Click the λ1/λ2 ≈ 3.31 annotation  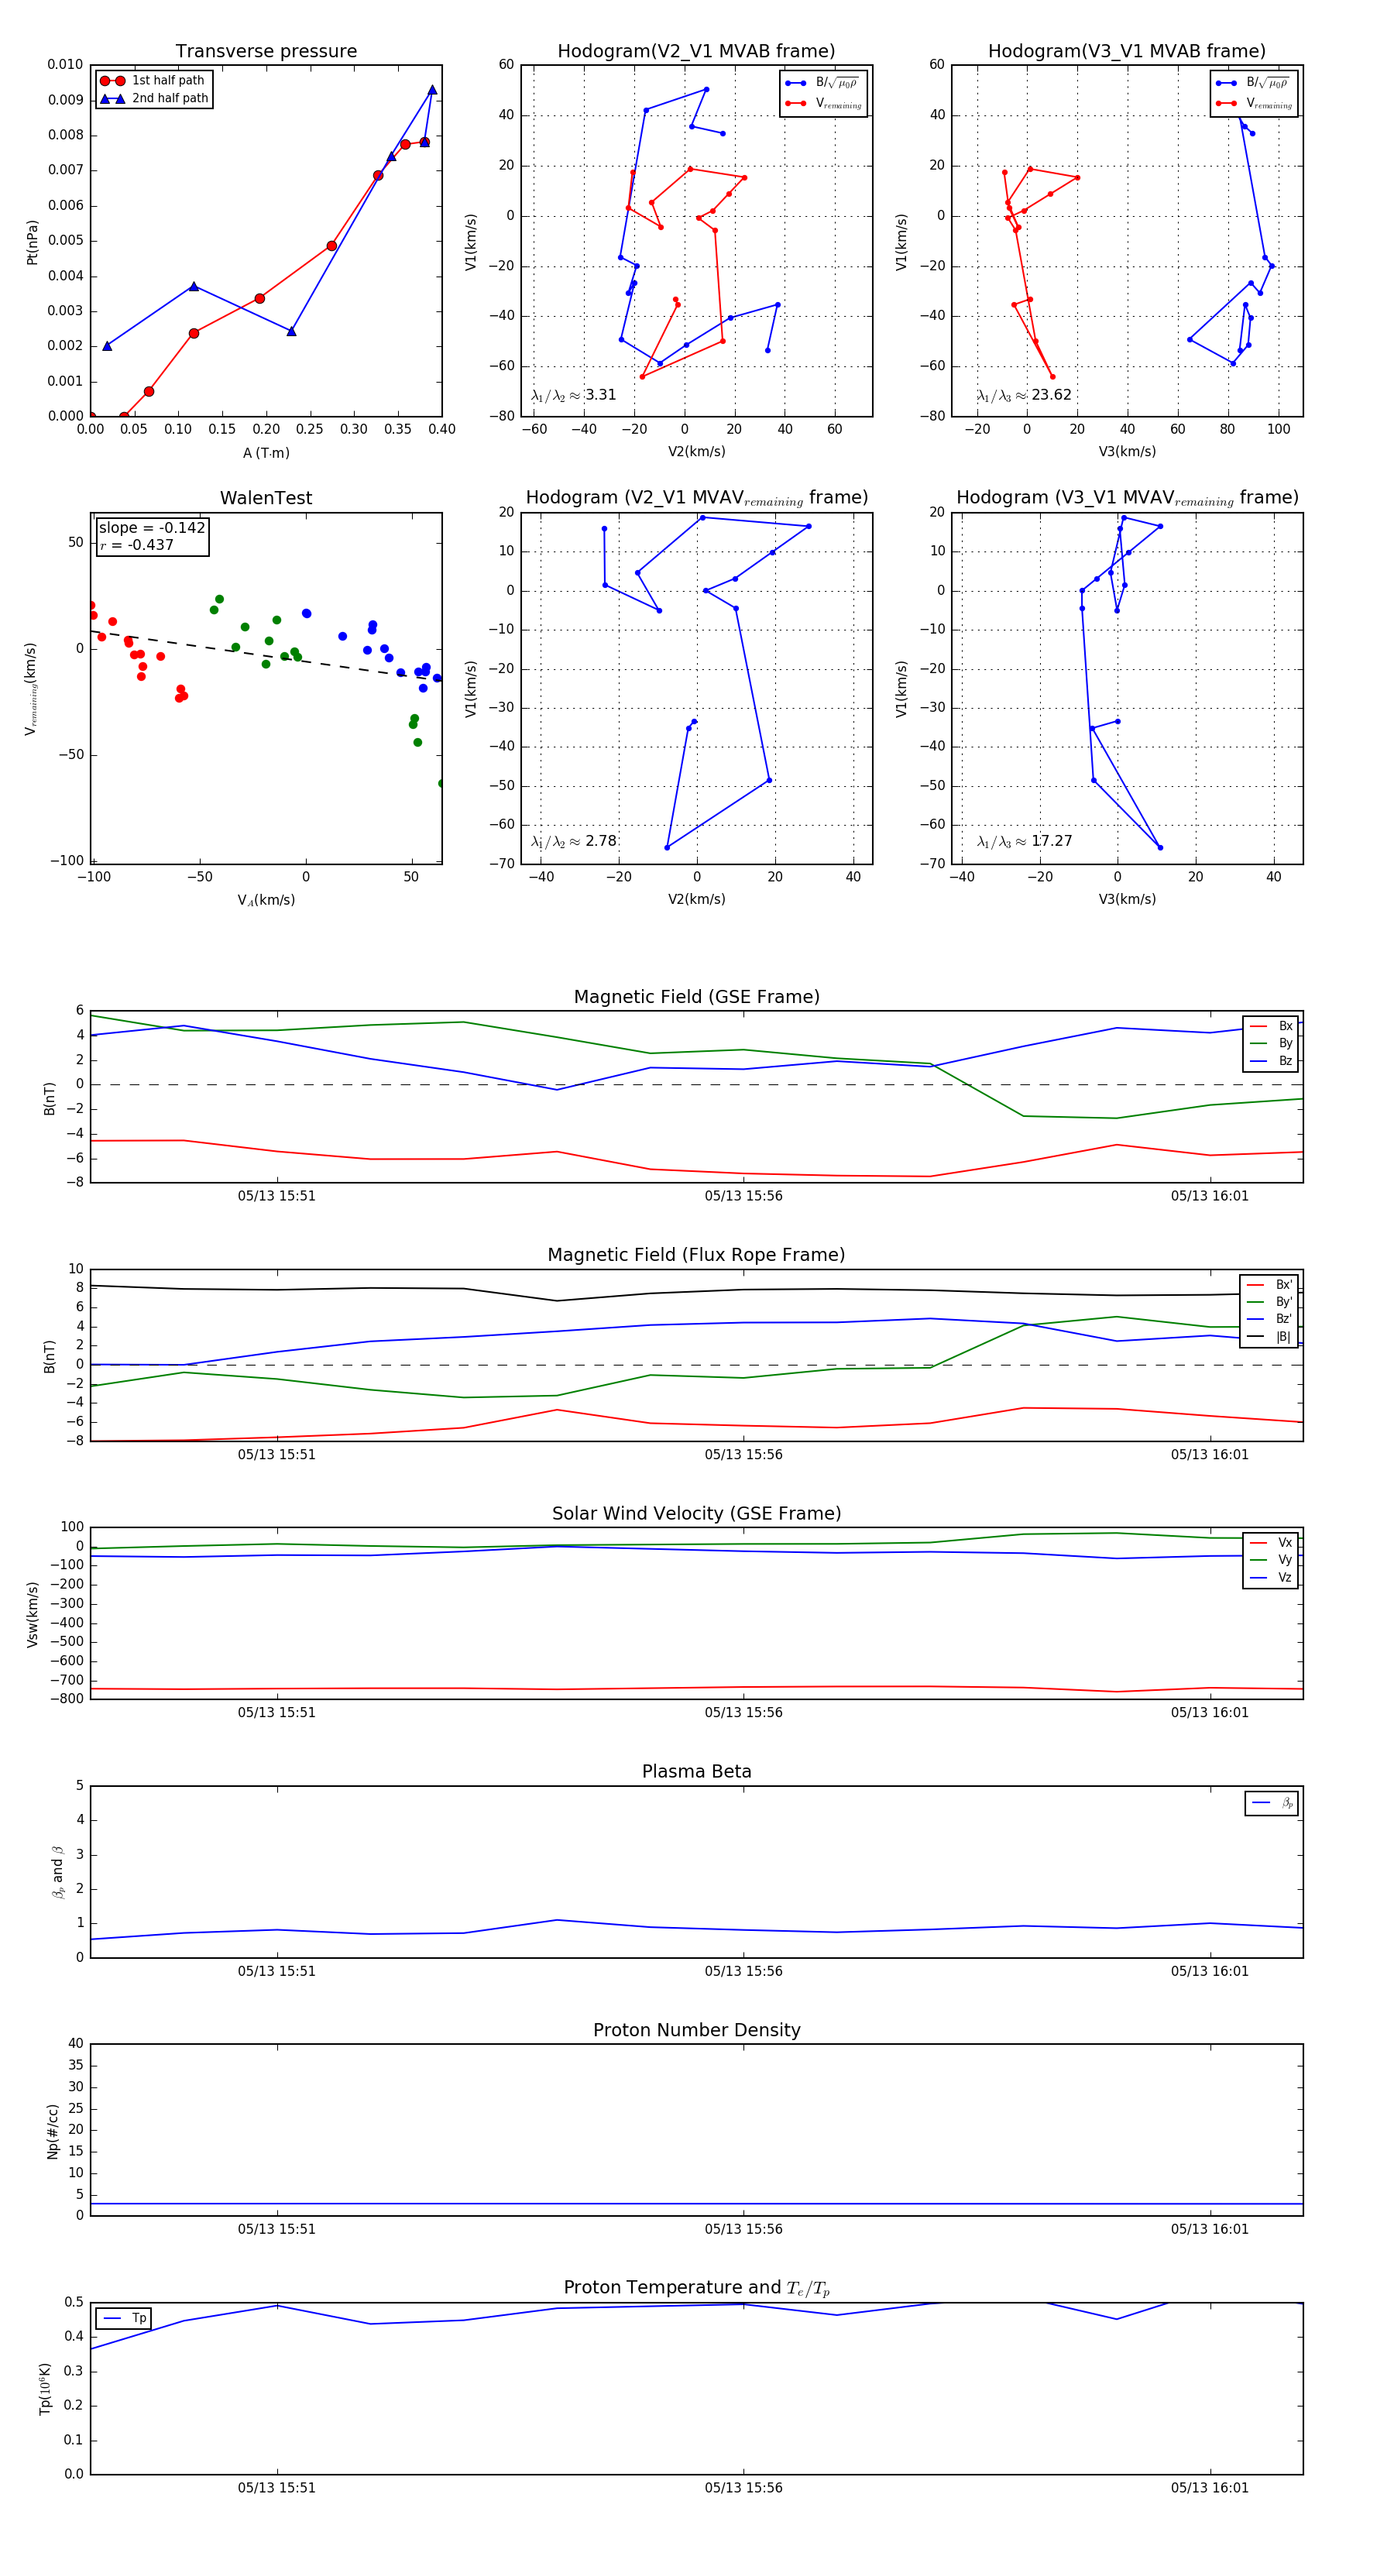(573, 395)
